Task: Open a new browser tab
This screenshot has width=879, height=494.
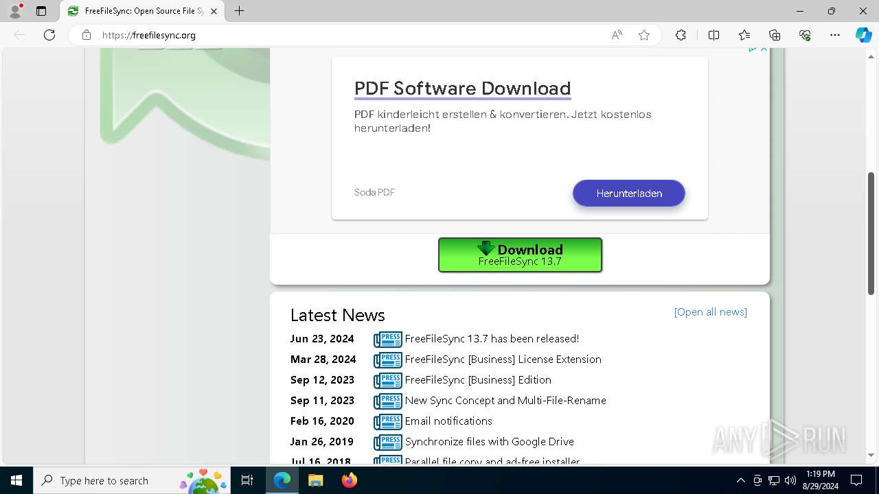Action: tap(239, 11)
